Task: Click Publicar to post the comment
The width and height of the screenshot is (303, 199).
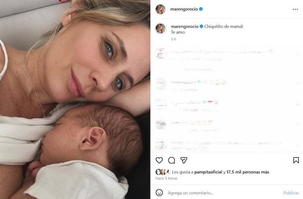Action: coord(291,193)
